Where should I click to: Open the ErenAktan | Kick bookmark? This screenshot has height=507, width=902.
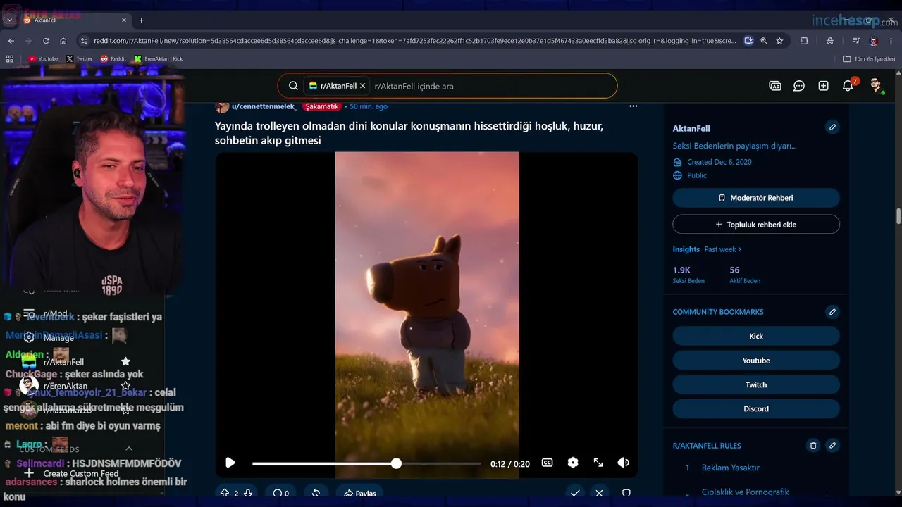point(159,59)
